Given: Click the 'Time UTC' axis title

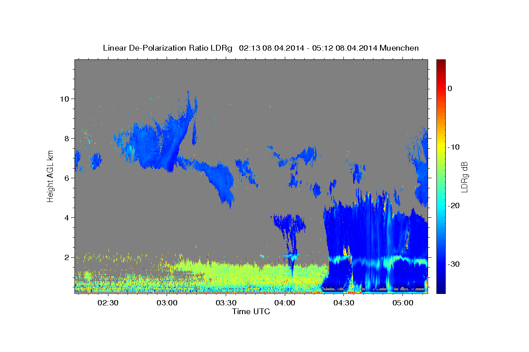Looking at the screenshot, I should click(251, 312).
